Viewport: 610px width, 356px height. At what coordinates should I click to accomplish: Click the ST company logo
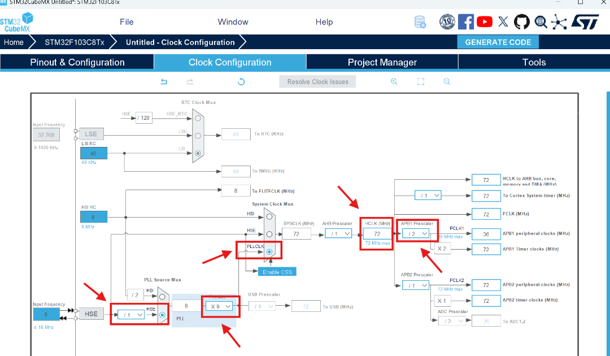pos(585,22)
